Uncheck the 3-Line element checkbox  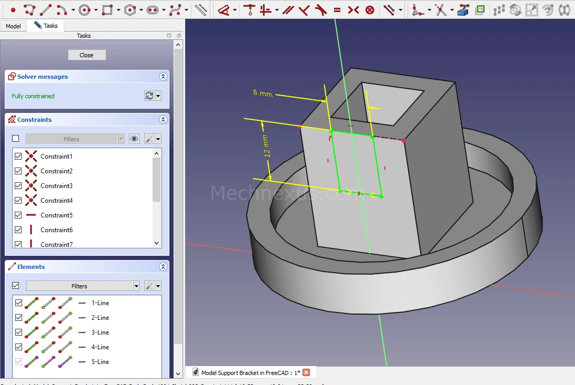click(18, 332)
